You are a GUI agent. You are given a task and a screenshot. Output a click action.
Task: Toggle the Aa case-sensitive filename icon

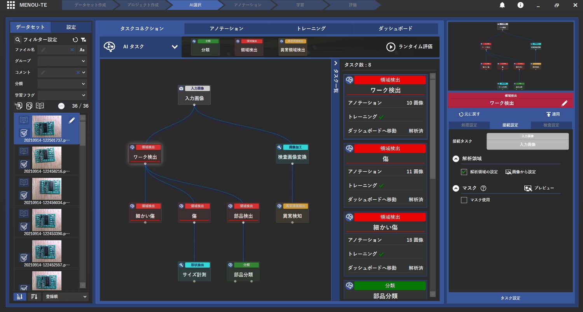click(82, 50)
